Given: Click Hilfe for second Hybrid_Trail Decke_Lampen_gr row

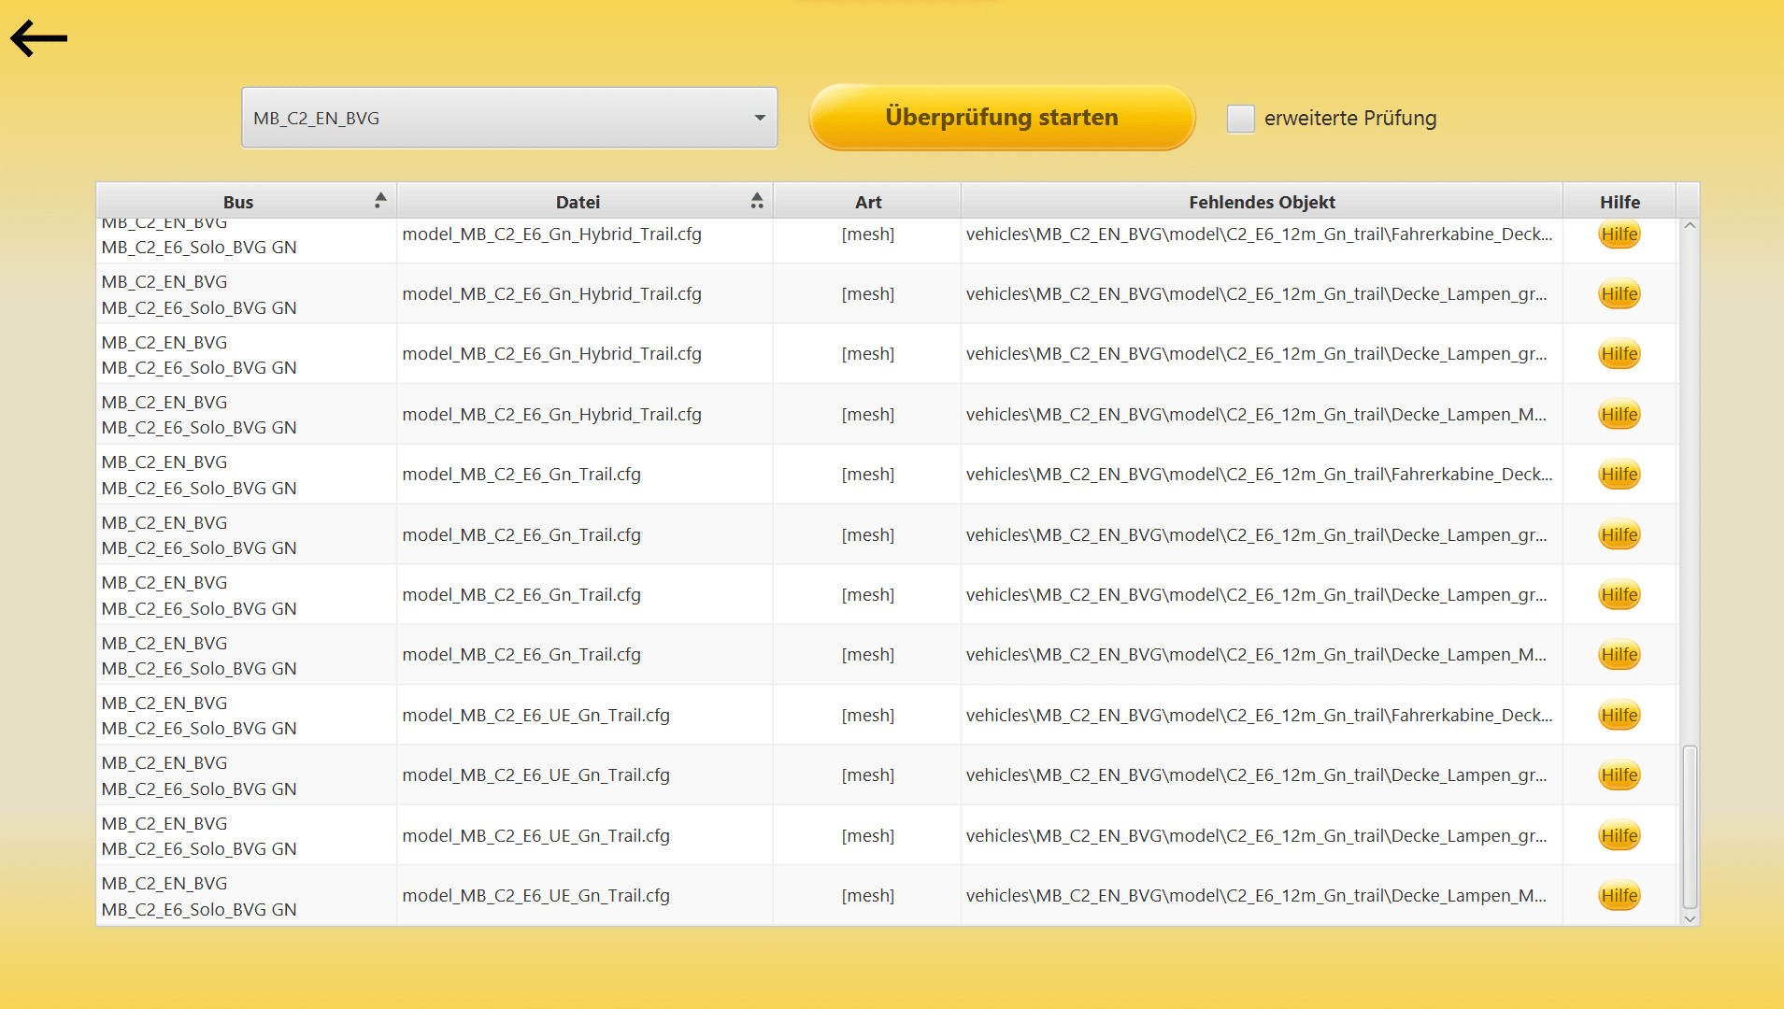Looking at the screenshot, I should click(x=1620, y=354).
